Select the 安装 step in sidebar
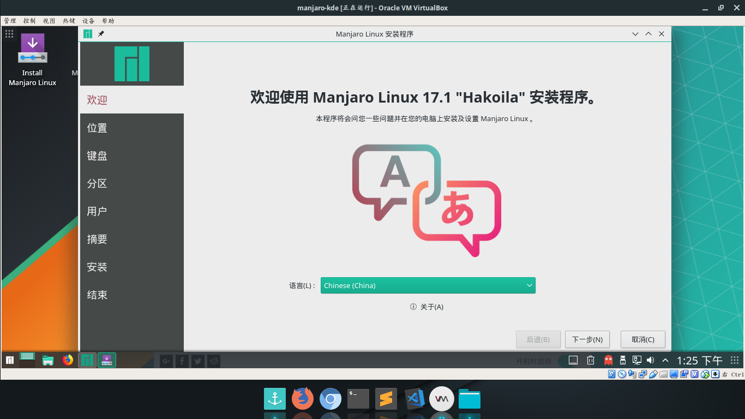This screenshot has width=745, height=419. tap(132, 267)
